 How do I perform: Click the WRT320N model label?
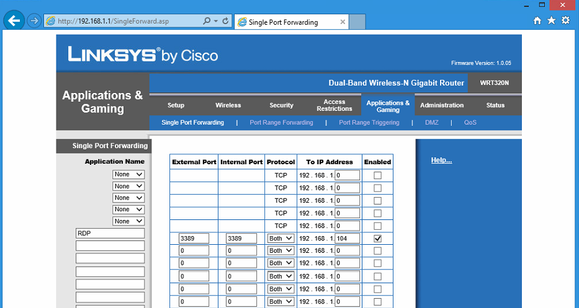click(495, 83)
